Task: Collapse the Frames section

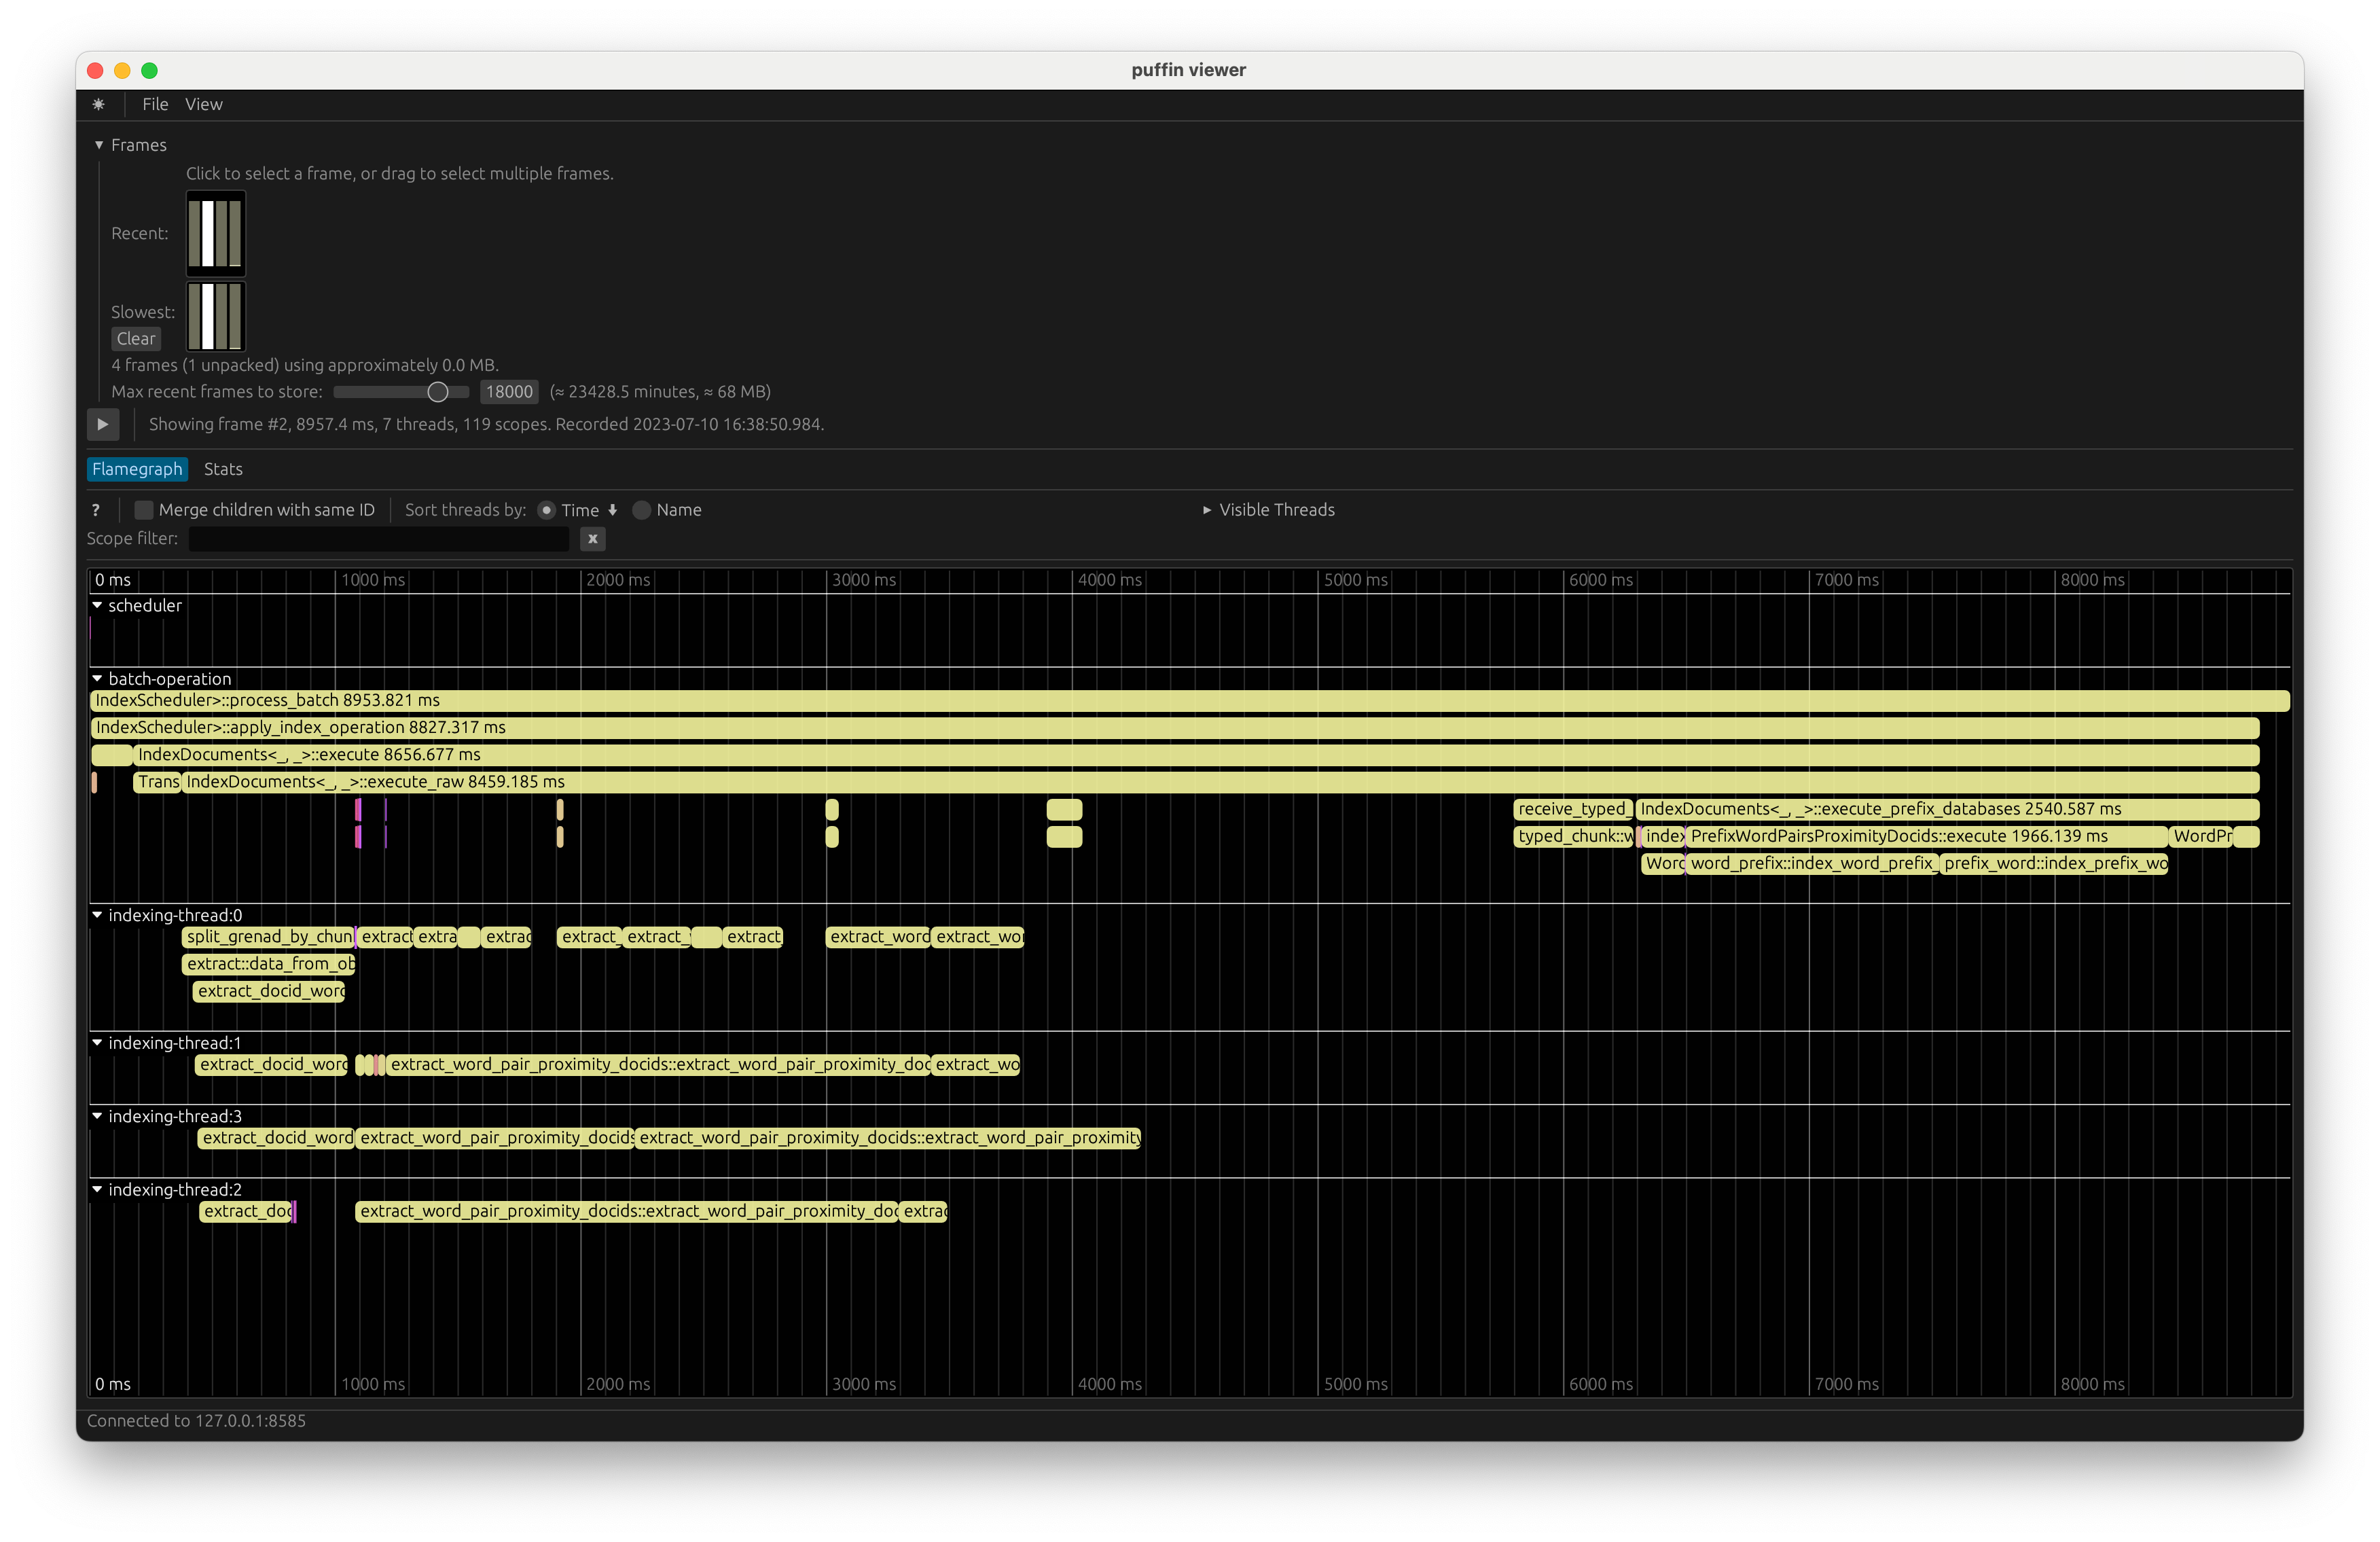Action: point(99,144)
